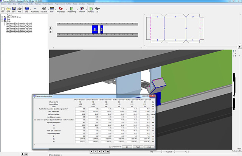
Task: Click bend line 6 in flat pattern
Action: (186, 28)
